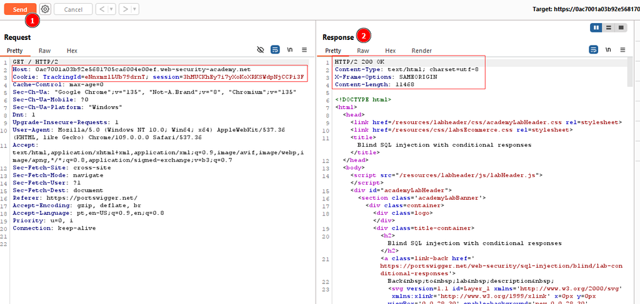This screenshot has width=640, height=304.
Task: Select the Request Pretty tab
Action: [15, 51]
